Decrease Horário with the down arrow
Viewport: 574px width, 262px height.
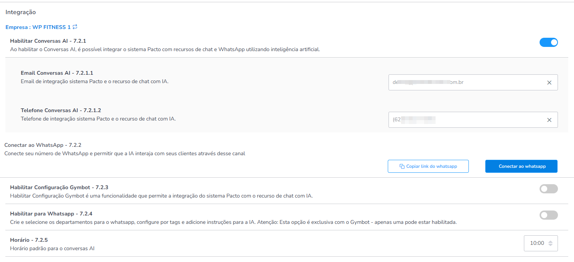(x=550, y=245)
